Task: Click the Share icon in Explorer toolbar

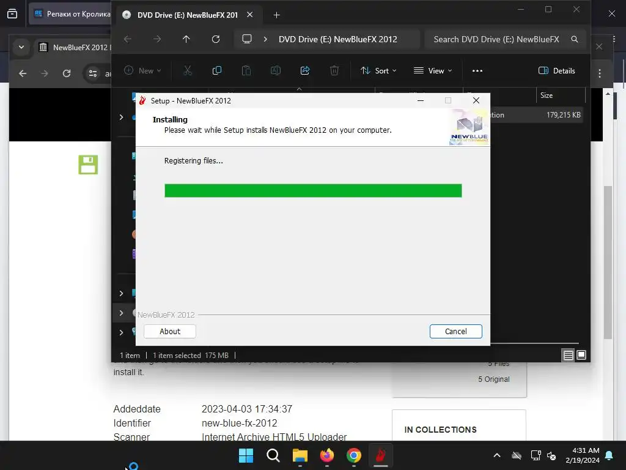Action: tap(305, 71)
